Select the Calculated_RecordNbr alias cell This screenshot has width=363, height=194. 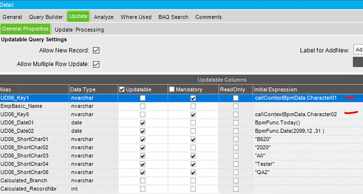click(34, 189)
